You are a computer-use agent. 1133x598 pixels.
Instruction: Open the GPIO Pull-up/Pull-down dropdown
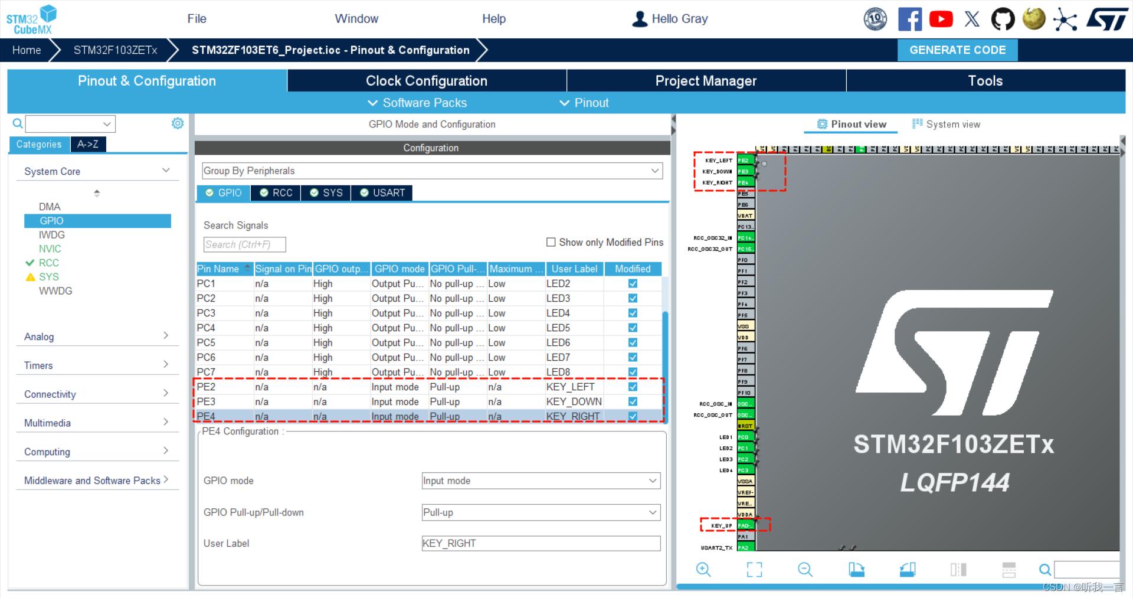(x=541, y=512)
